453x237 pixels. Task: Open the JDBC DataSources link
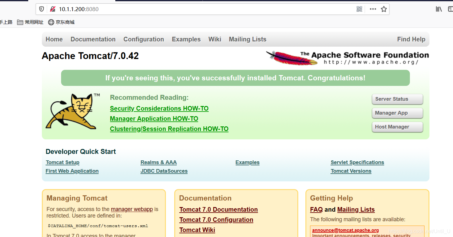point(164,171)
